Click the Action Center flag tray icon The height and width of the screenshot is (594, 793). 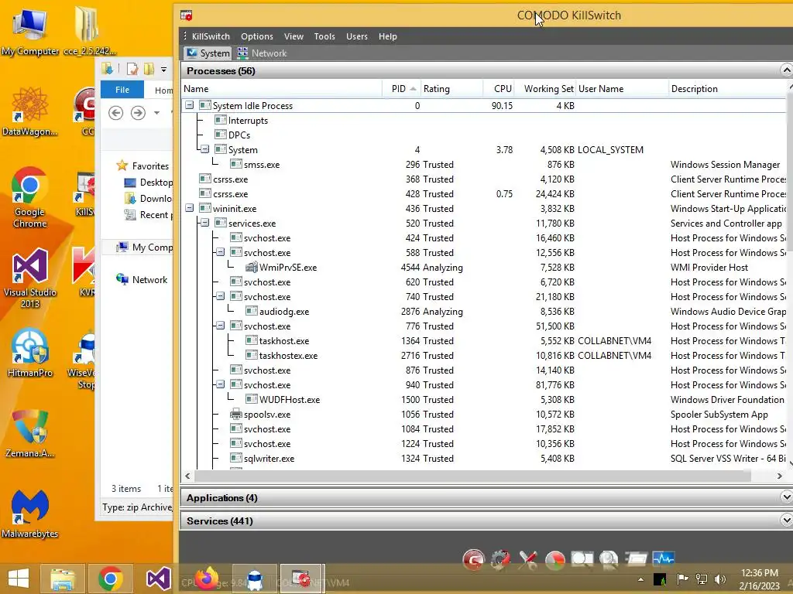pyautogui.click(x=682, y=579)
